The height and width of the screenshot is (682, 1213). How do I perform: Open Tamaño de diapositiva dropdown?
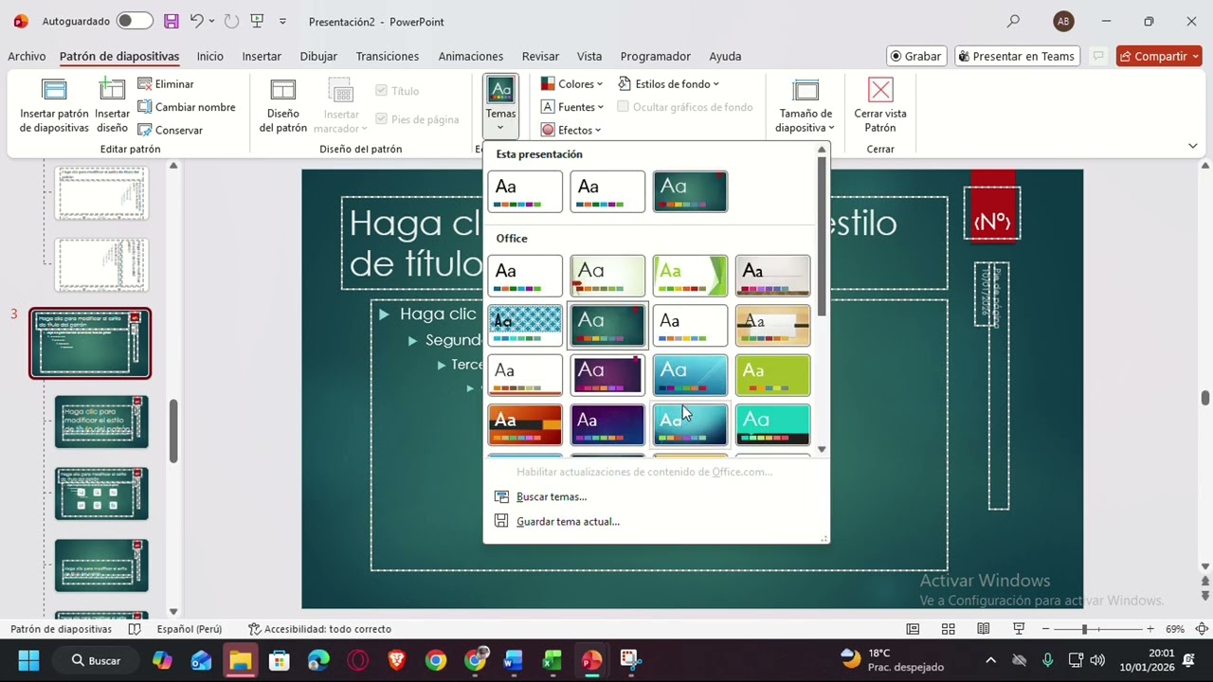[x=805, y=106]
